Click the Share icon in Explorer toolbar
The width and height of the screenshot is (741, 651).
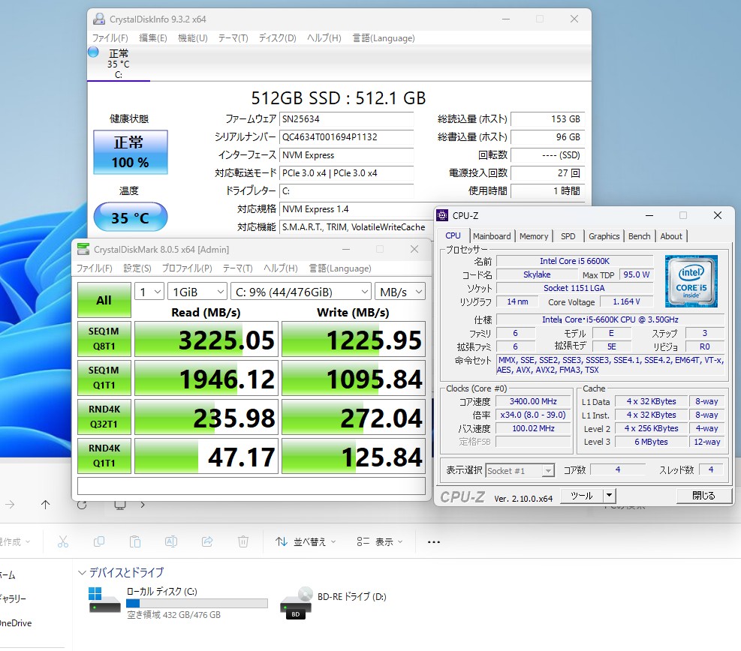coord(207,542)
